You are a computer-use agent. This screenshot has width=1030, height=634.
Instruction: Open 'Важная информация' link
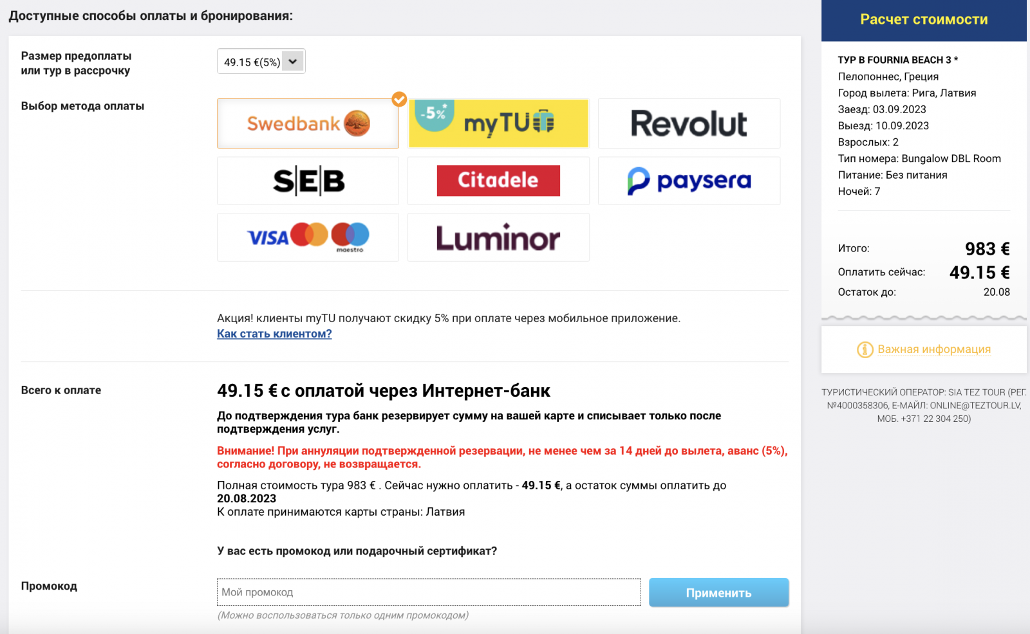point(934,349)
